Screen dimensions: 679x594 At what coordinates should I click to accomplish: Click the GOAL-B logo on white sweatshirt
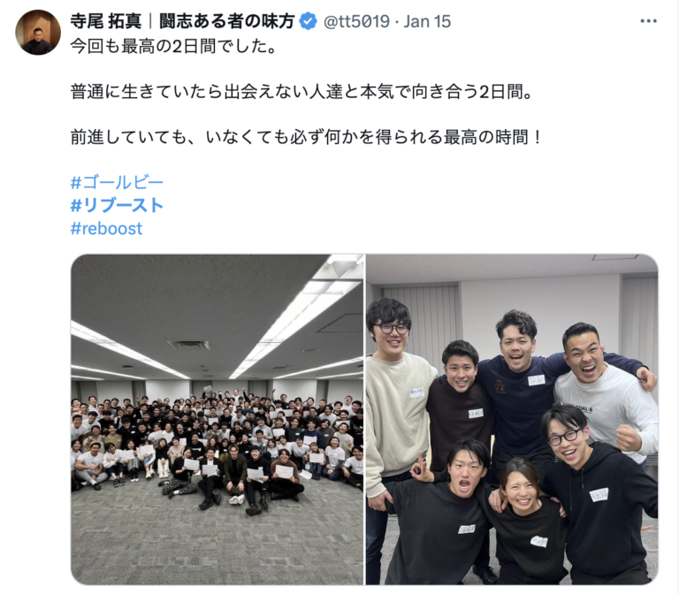click(x=584, y=409)
